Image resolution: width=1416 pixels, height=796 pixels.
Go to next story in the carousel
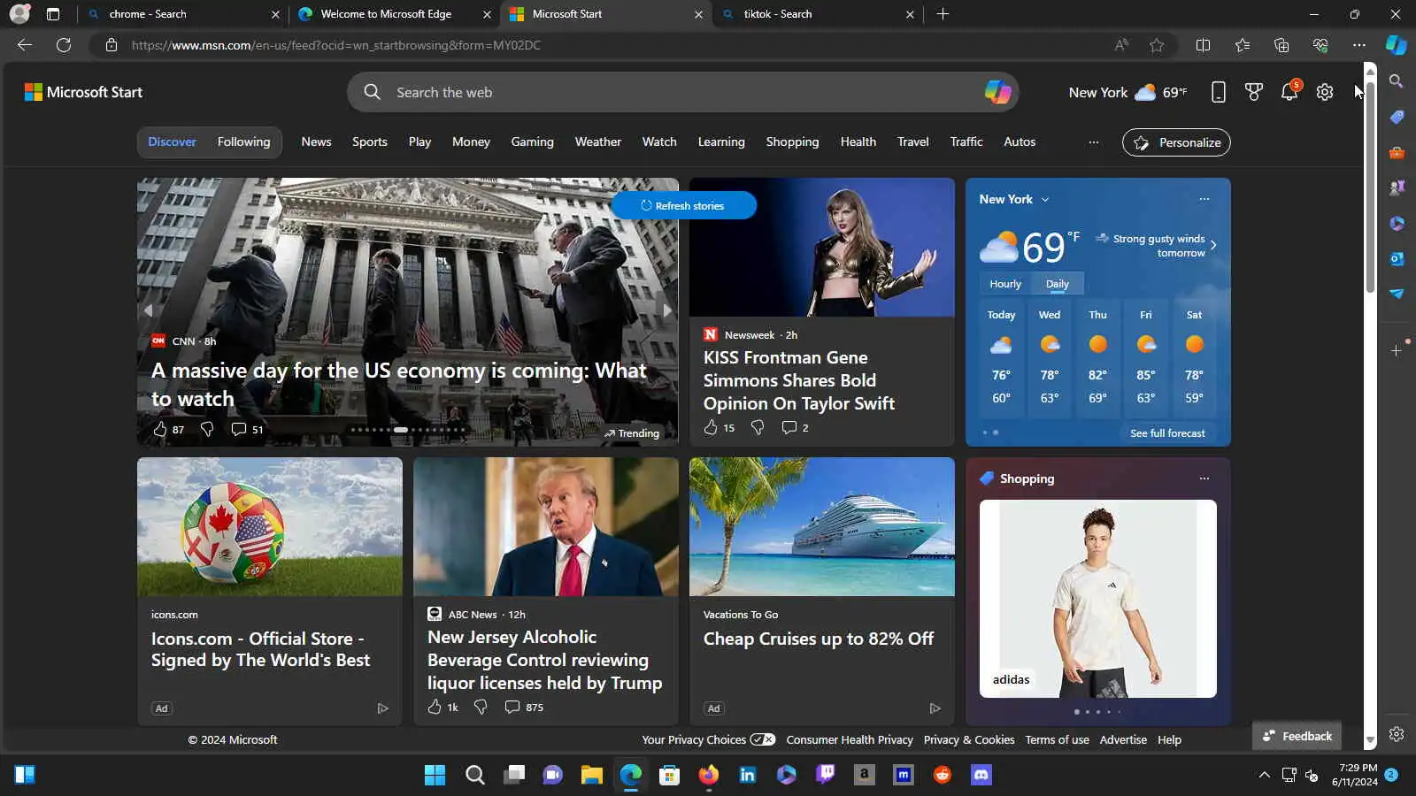[x=667, y=310]
